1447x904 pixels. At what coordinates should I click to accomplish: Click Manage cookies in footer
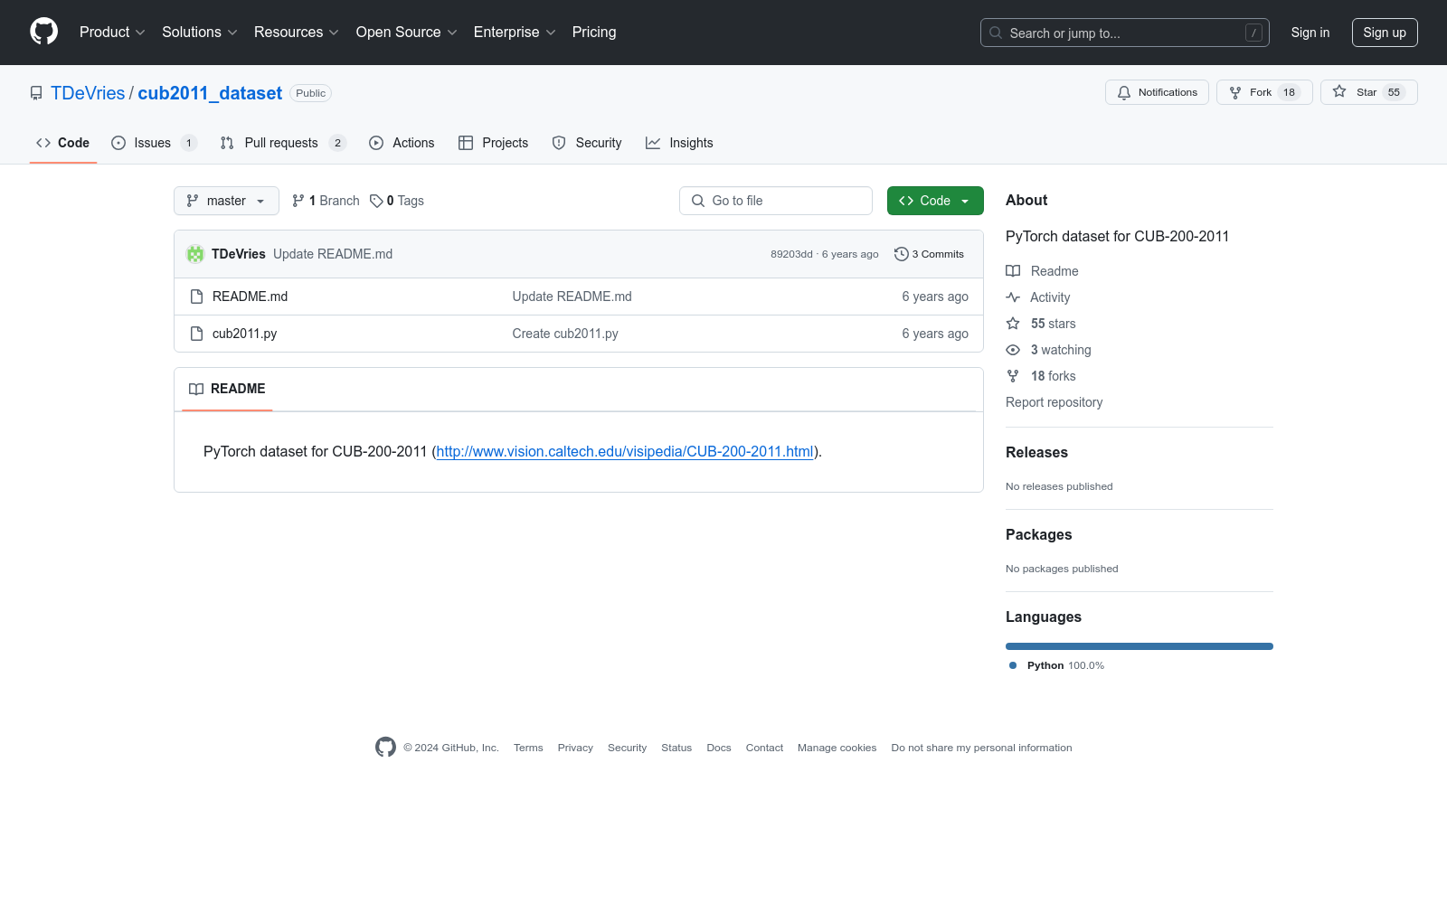click(837, 748)
